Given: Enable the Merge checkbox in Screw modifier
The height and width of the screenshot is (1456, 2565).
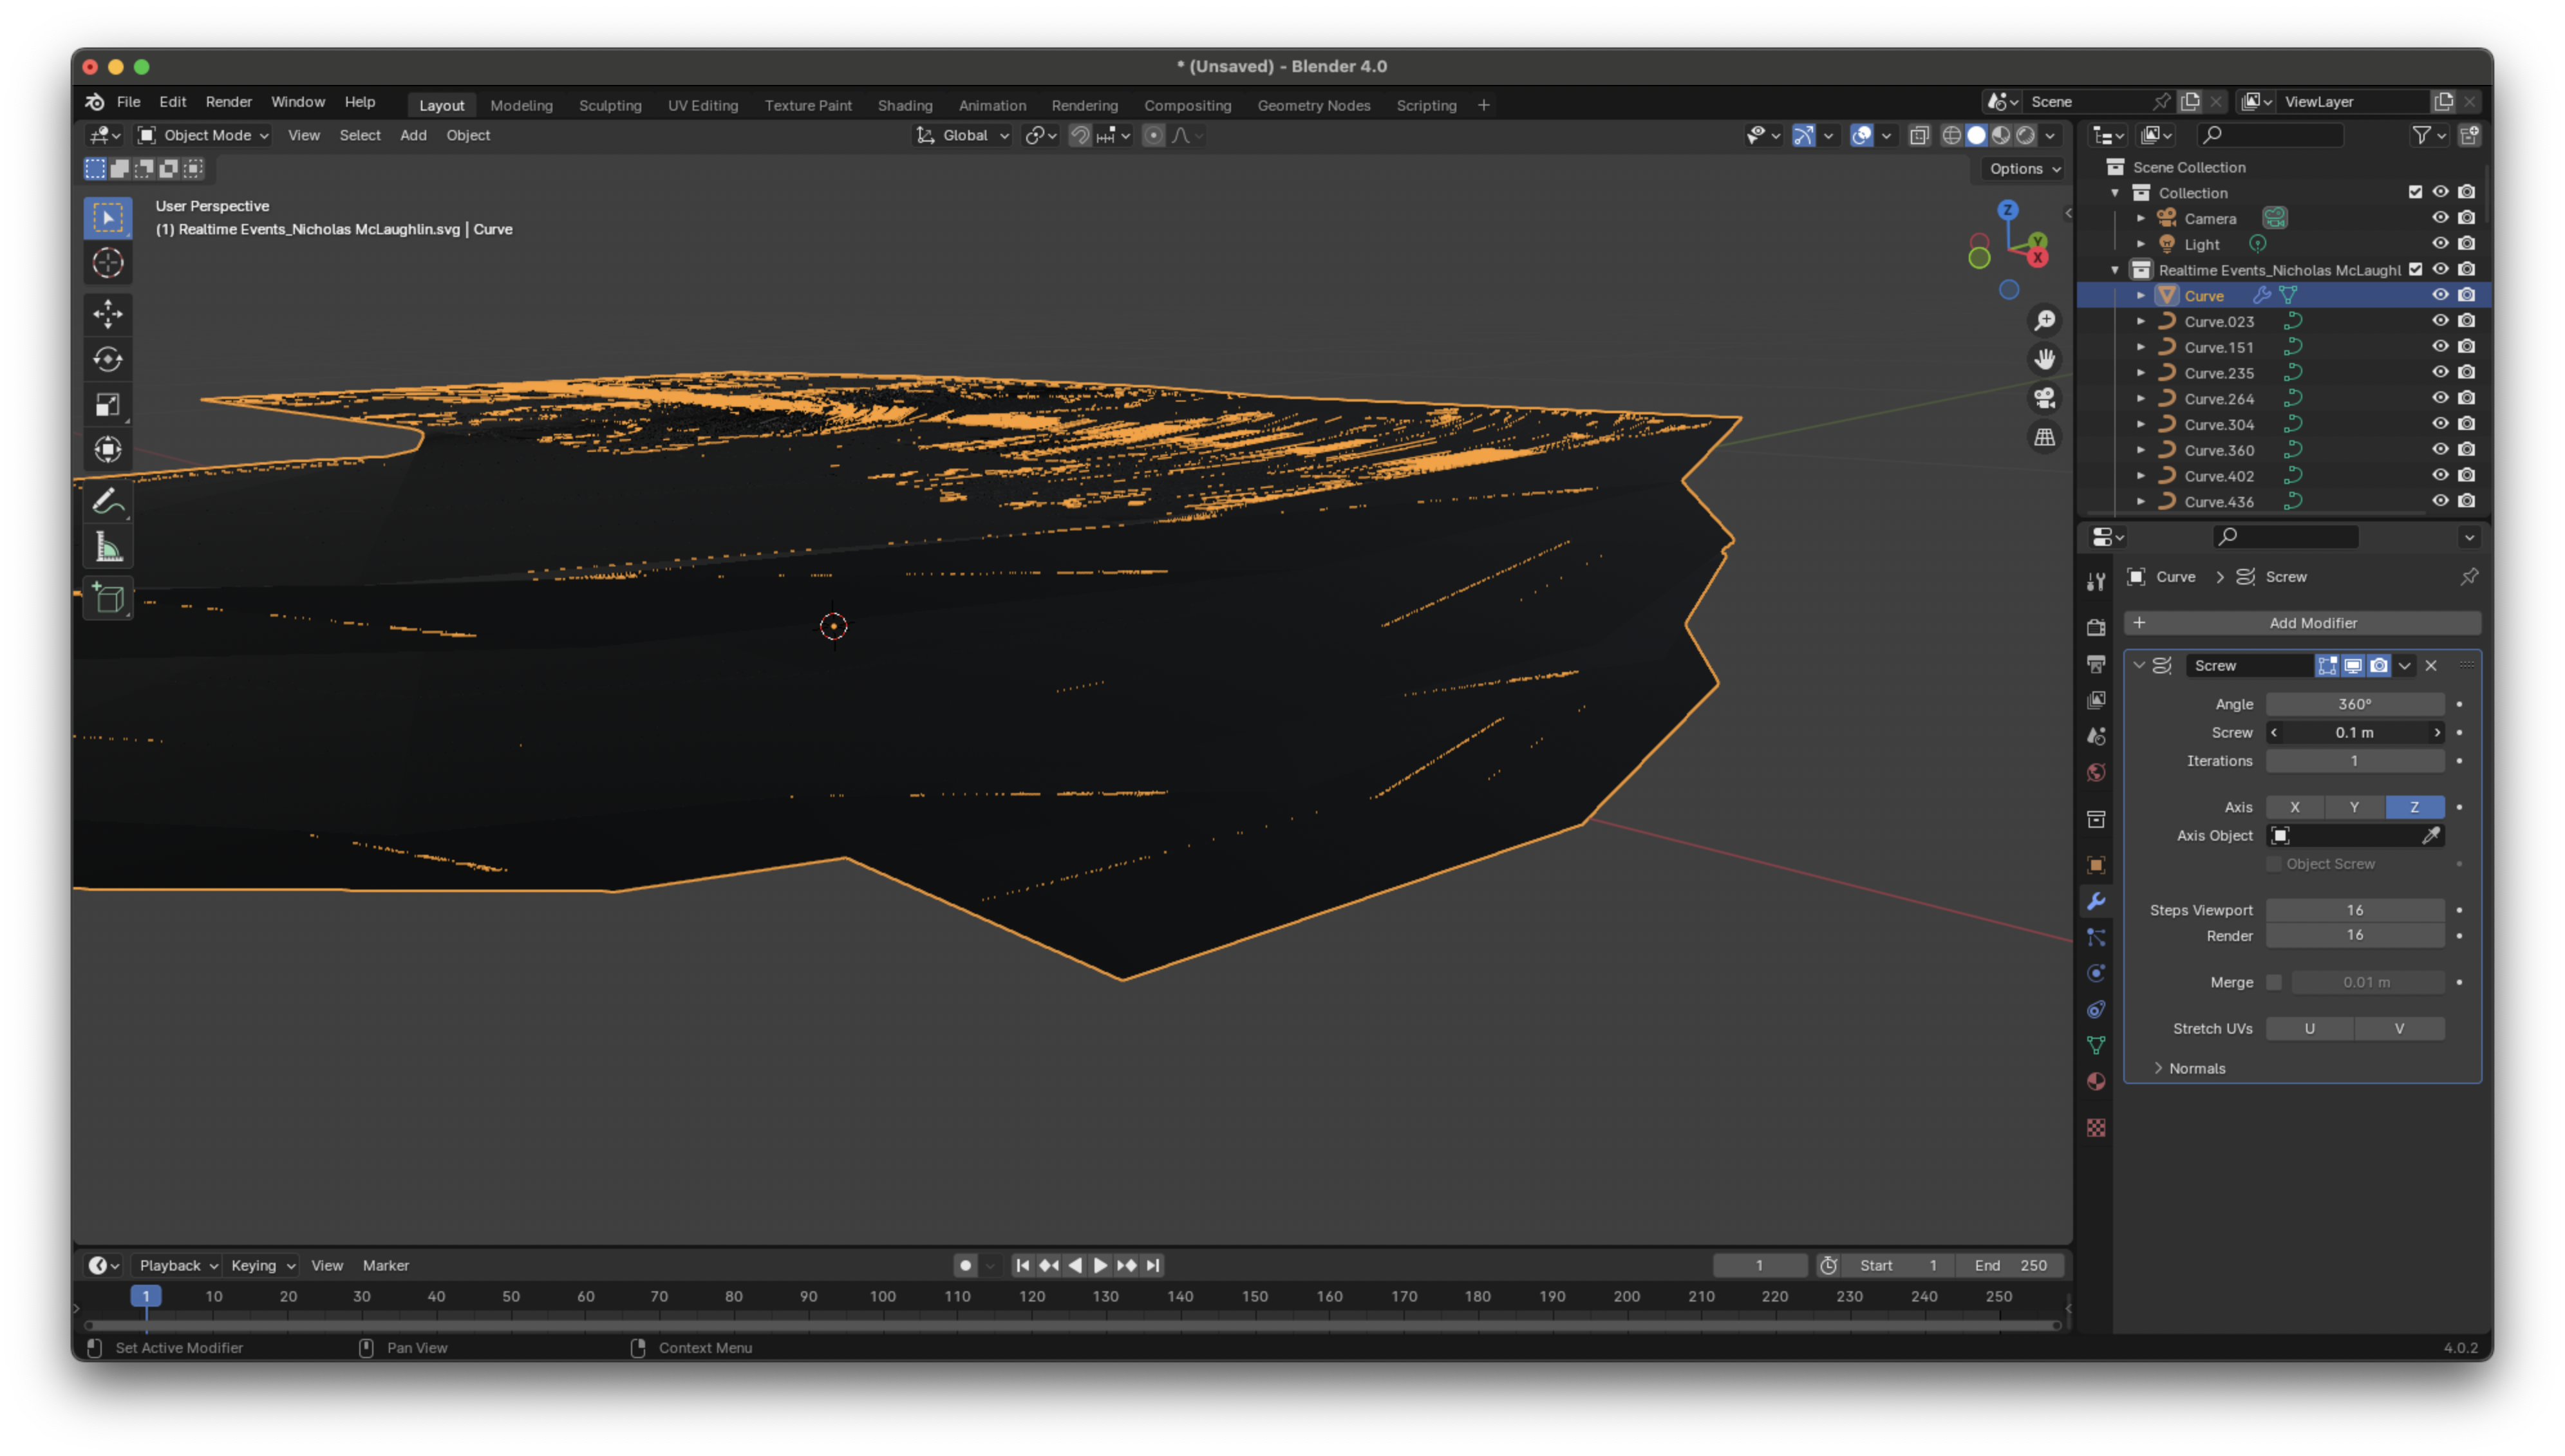Looking at the screenshot, I should click(x=2274, y=982).
